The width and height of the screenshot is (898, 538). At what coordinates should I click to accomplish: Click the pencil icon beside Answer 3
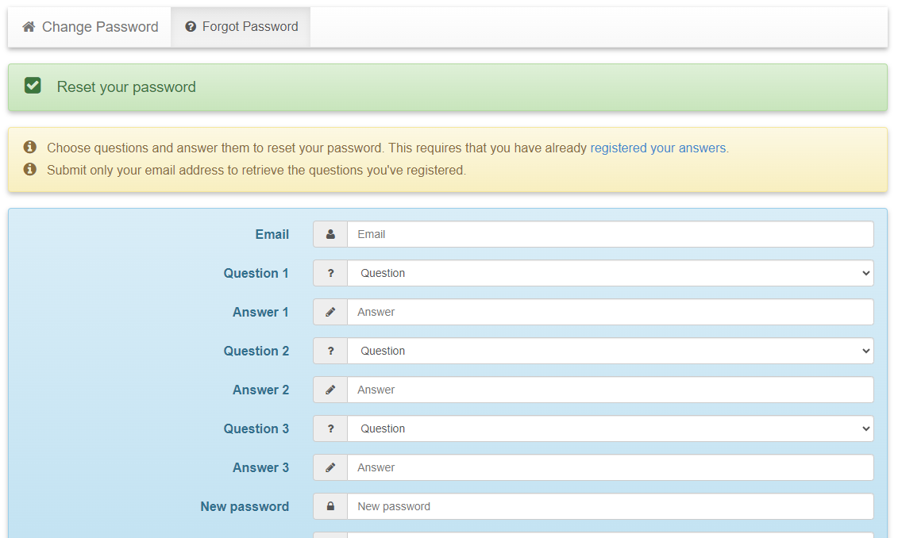click(x=330, y=467)
